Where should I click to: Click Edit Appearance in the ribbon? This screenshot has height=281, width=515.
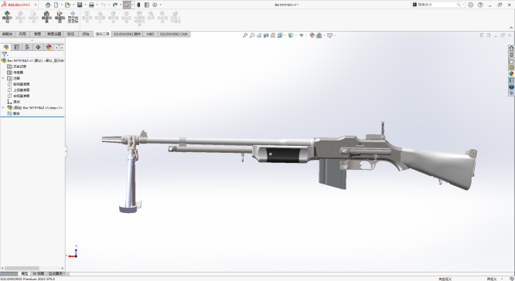tap(7, 17)
